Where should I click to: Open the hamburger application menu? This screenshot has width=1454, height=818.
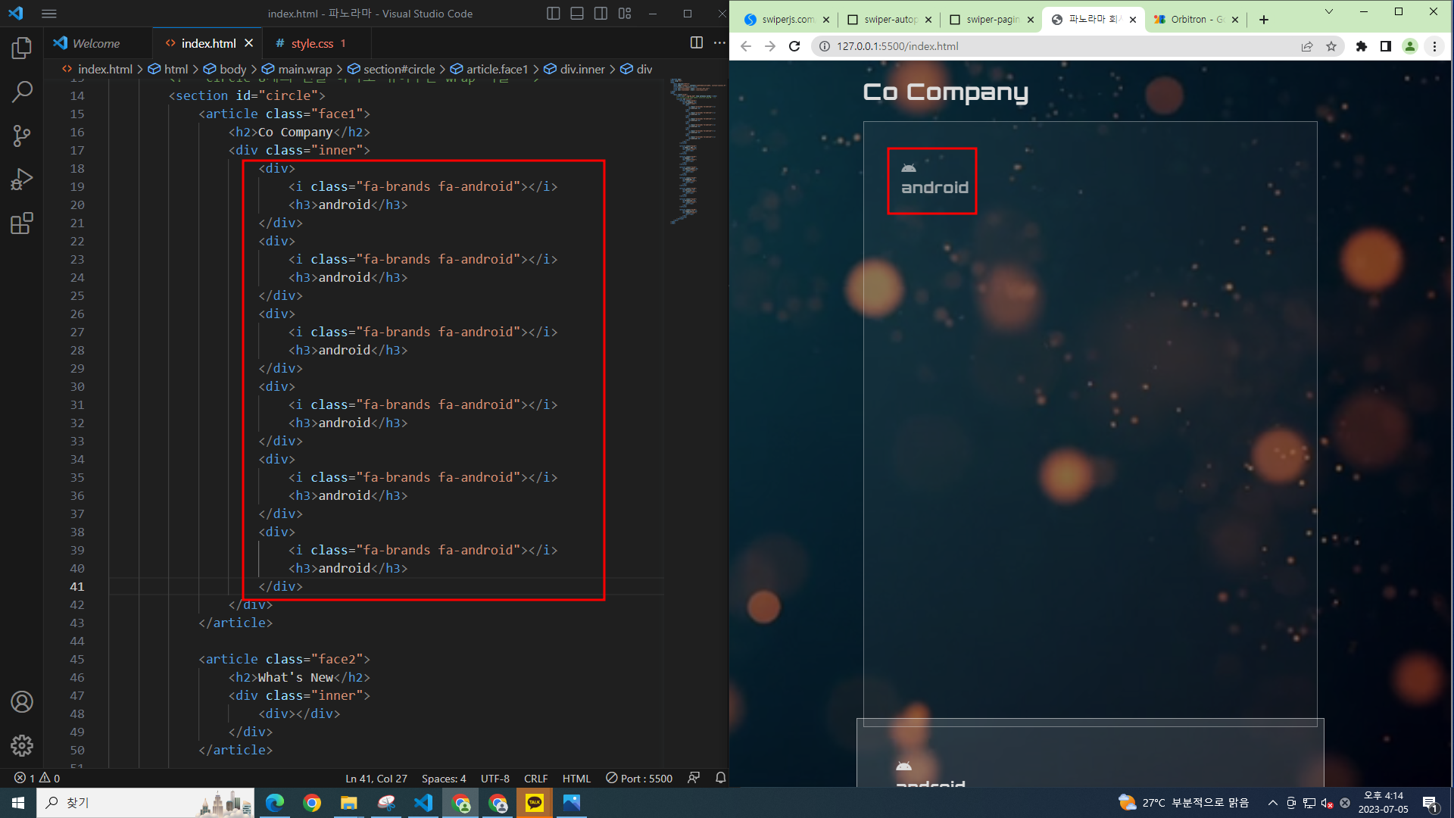(x=49, y=14)
